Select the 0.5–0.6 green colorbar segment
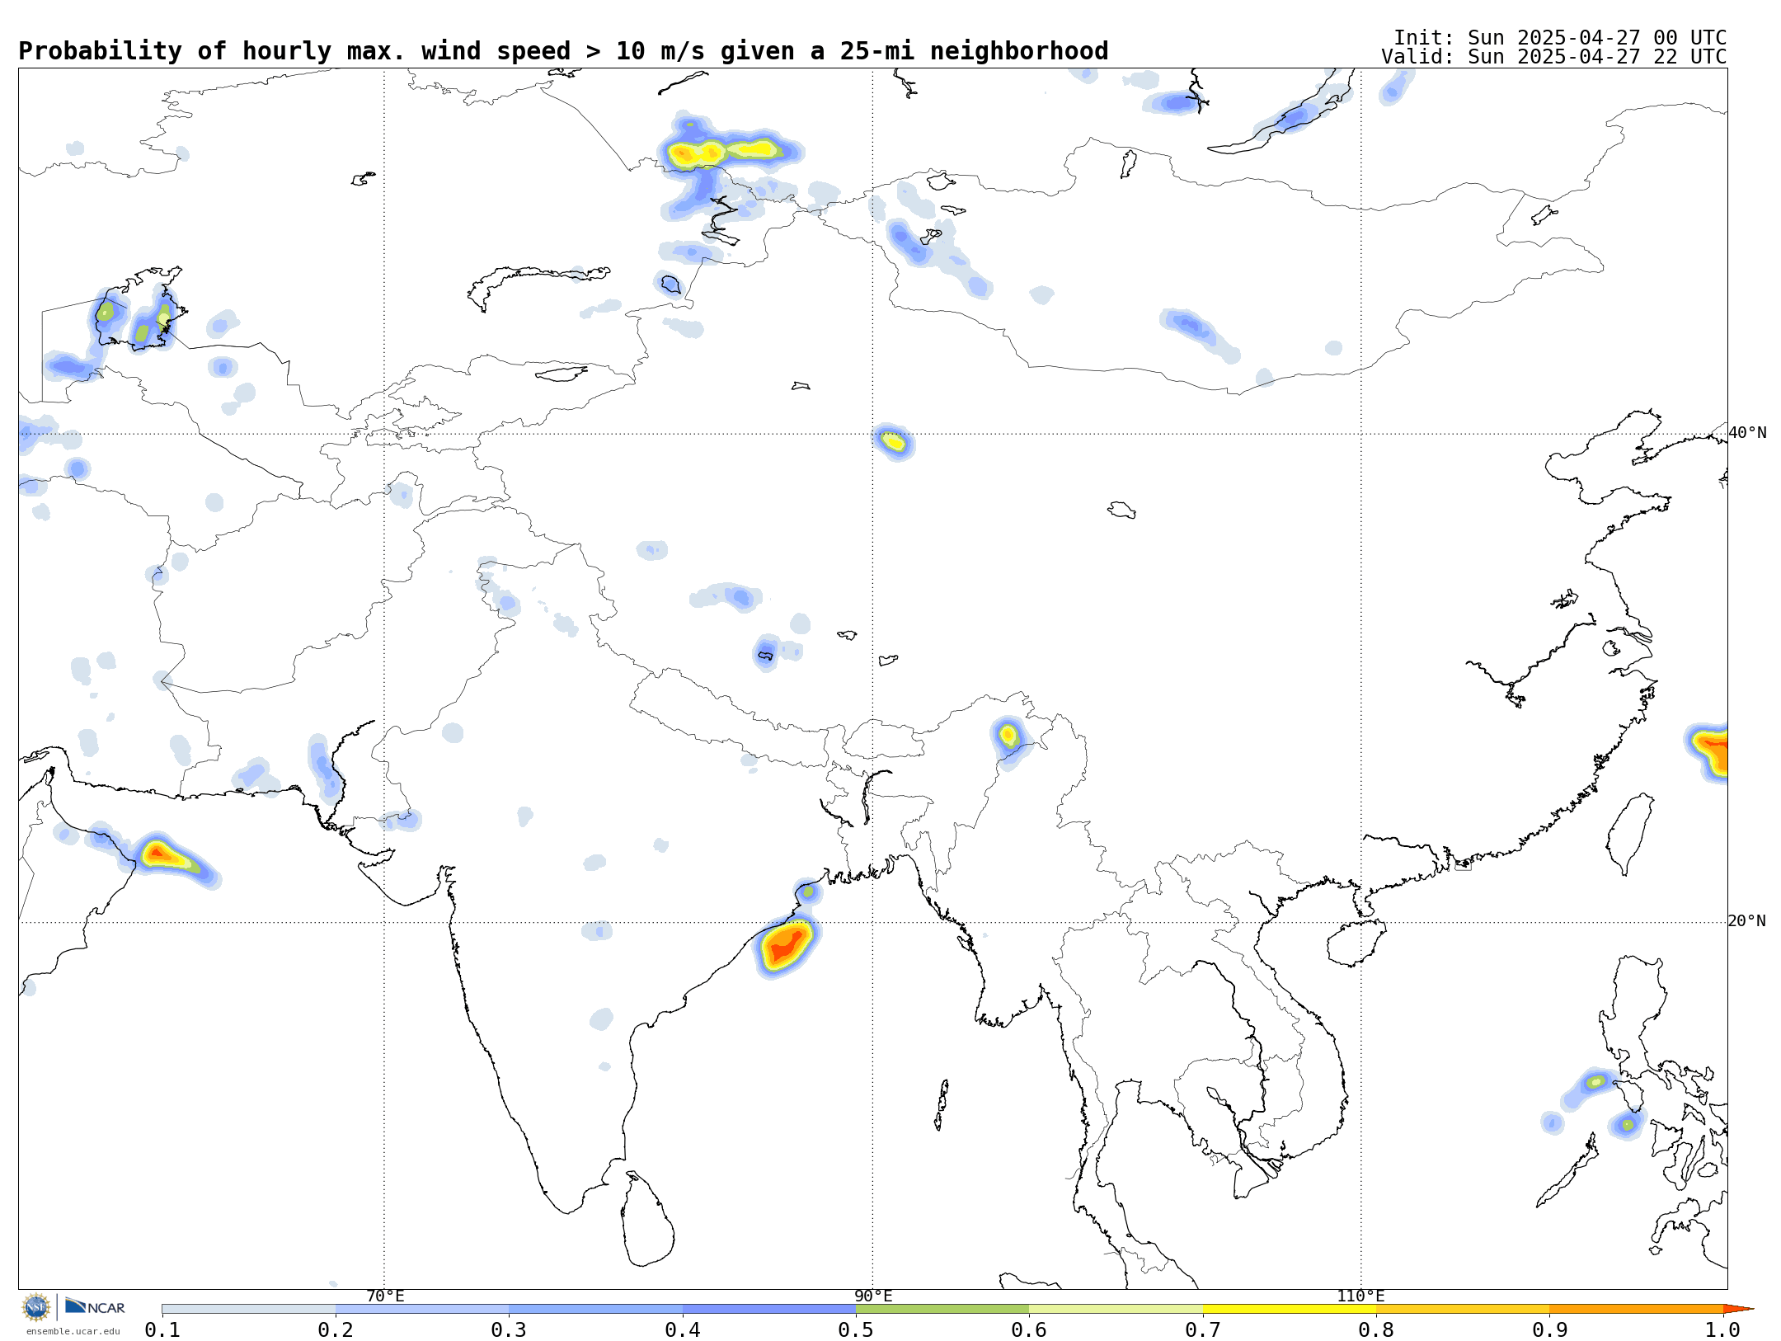The image size is (1781, 1341). 942,1309
